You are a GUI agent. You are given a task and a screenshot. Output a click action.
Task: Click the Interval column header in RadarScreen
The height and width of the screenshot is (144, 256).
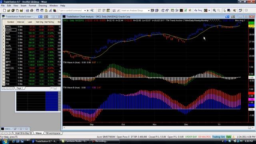point(20,22)
